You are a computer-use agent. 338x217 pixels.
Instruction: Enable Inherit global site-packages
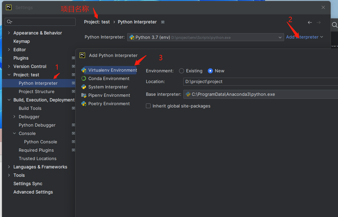148,106
